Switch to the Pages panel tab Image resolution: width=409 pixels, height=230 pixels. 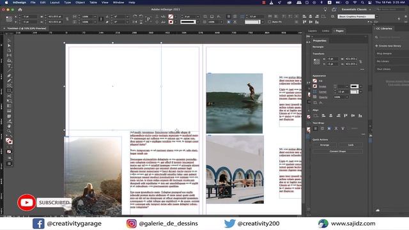point(339,31)
